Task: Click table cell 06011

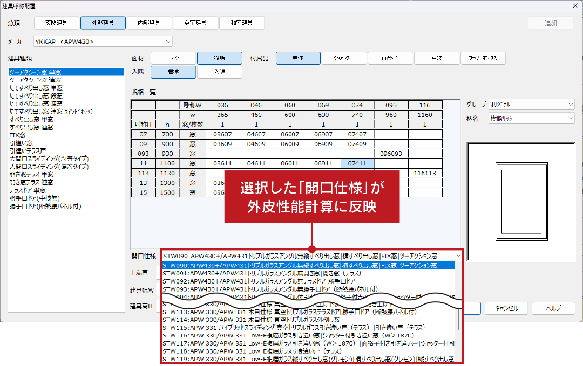Action: 290,163
